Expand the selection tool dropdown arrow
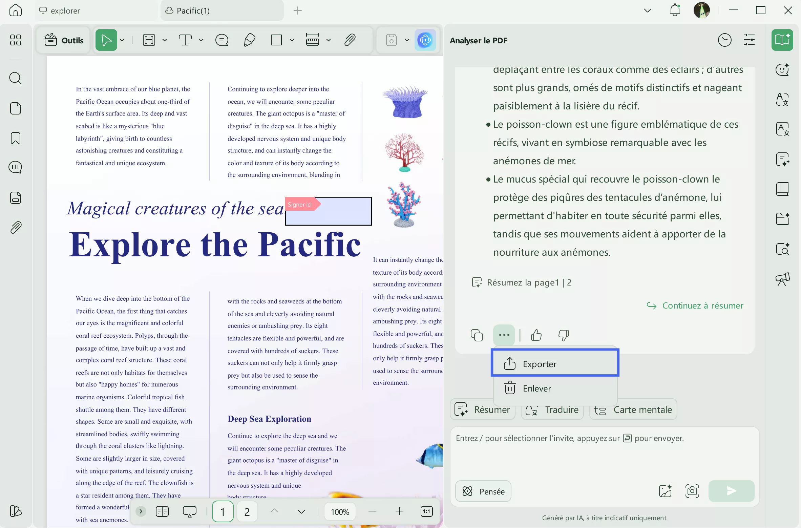This screenshot has width=801, height=528. tap(122, 40)
